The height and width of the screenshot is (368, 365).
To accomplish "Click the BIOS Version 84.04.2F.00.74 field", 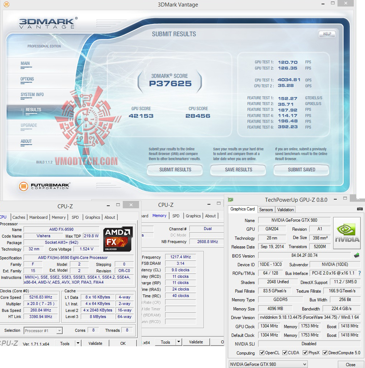I will (x=305, y=255).
